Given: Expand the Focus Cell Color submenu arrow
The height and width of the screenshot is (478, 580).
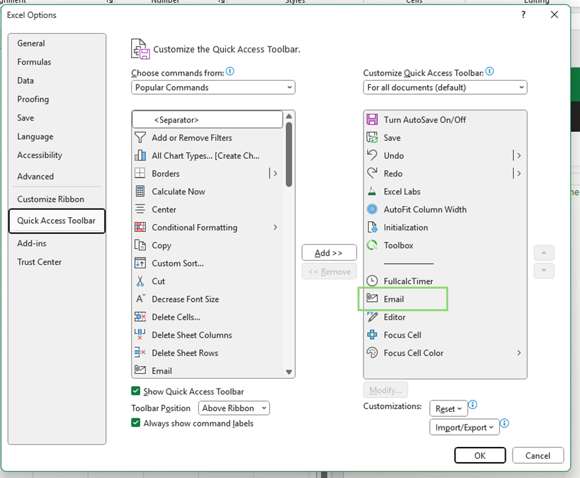Looking at the screenshot, I should [x=518, y=353].
